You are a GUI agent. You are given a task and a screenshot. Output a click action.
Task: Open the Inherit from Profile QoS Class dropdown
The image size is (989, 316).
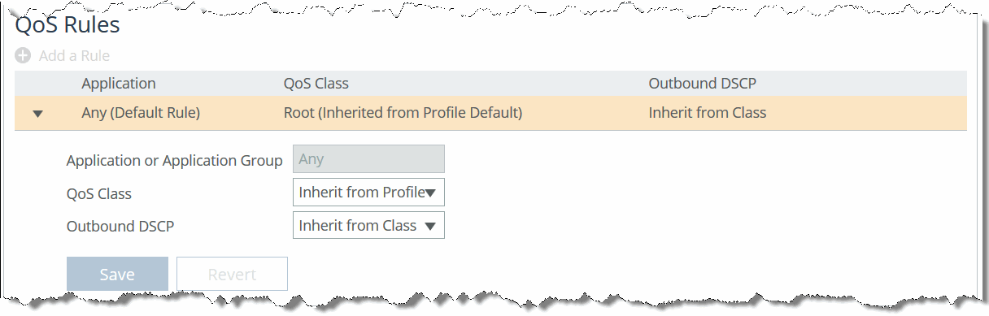[368, 193]
